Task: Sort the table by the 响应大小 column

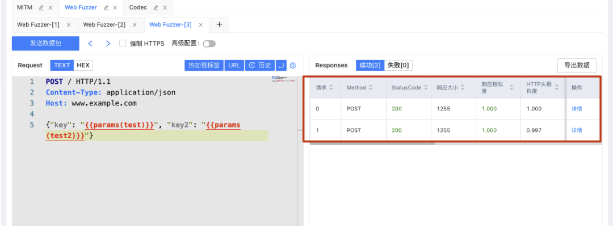Action: click(463, 88)
